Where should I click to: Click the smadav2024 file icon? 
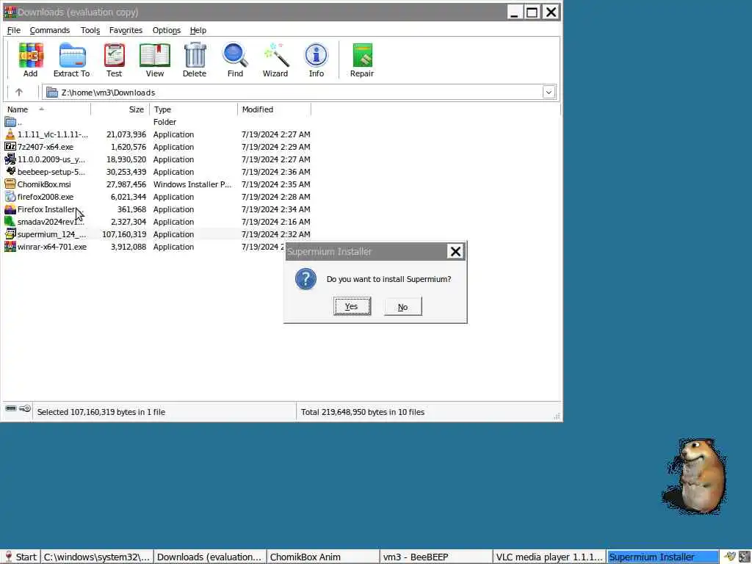[10, 222]
